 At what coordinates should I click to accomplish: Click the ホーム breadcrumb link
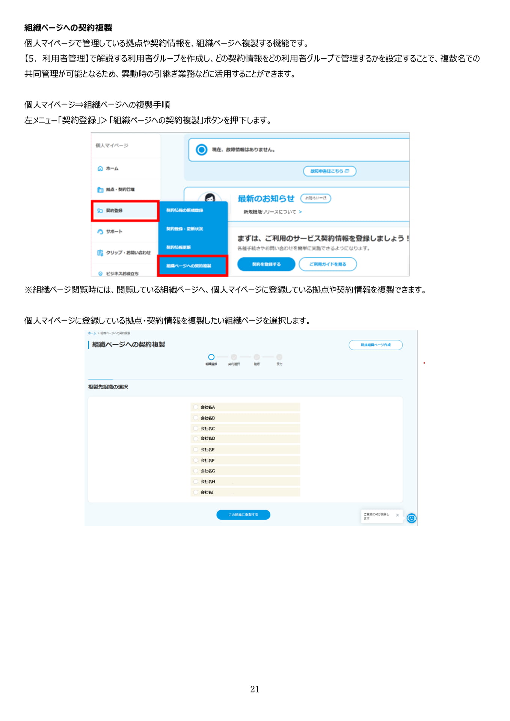(92, 333)
